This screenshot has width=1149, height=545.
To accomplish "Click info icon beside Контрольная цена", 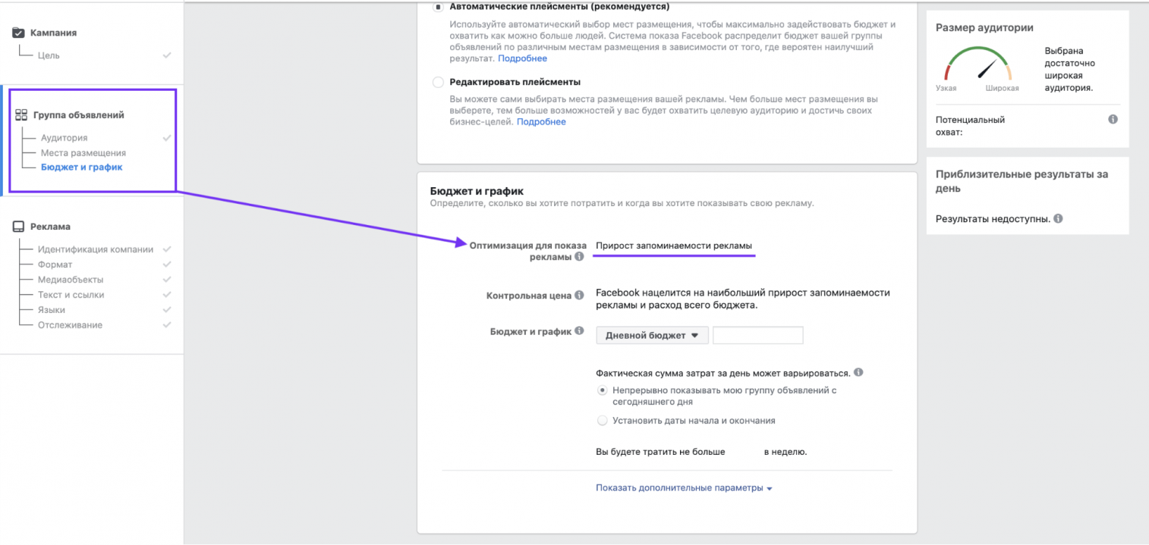I will [x=579, y=296].
